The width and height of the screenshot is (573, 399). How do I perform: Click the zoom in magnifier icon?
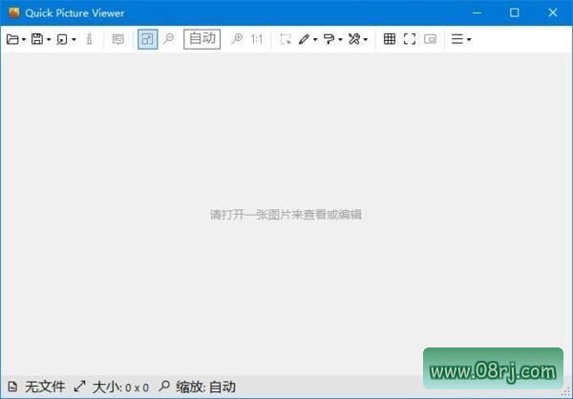237,39
